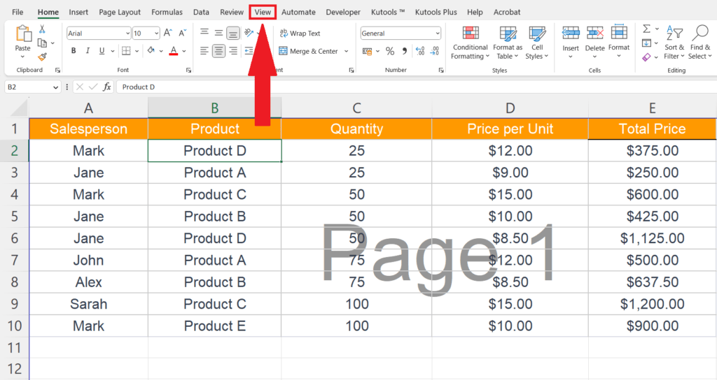This screenshot has height=380, width=717.
Task: Toggle Wrap Text
Action: 300,34
